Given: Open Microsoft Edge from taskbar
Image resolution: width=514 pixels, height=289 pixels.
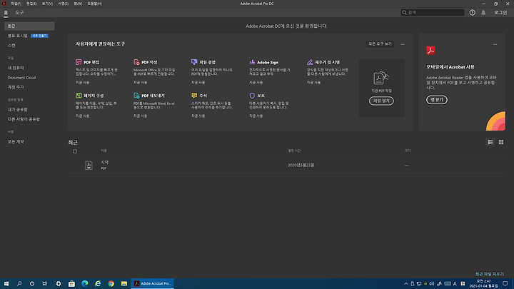Looking at the screenshot, I should coord(84,284).
